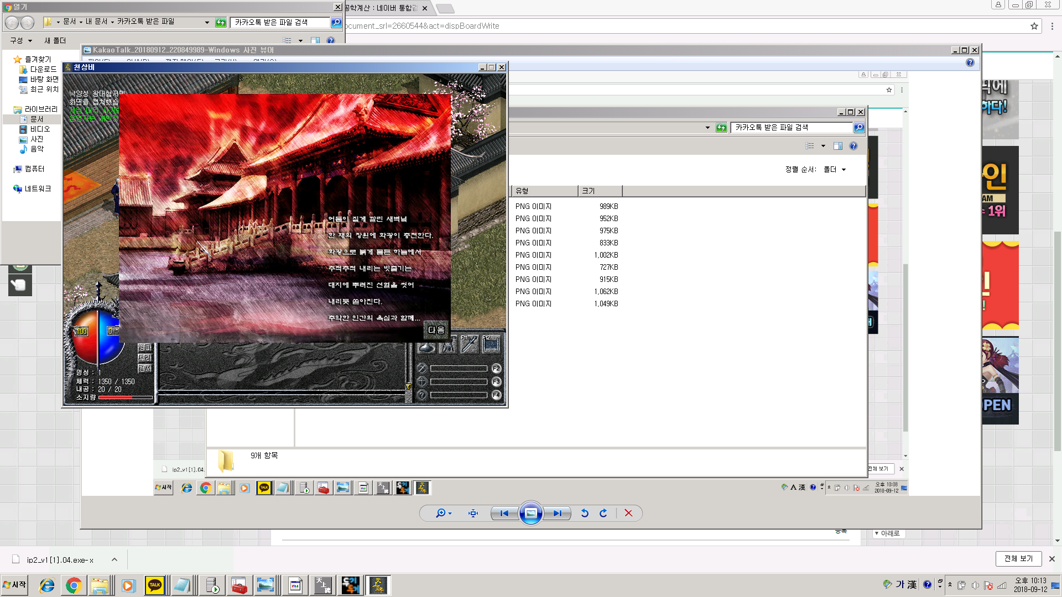Expand the 구성 organize menu

pyautogui.click(x=21, y=40)
